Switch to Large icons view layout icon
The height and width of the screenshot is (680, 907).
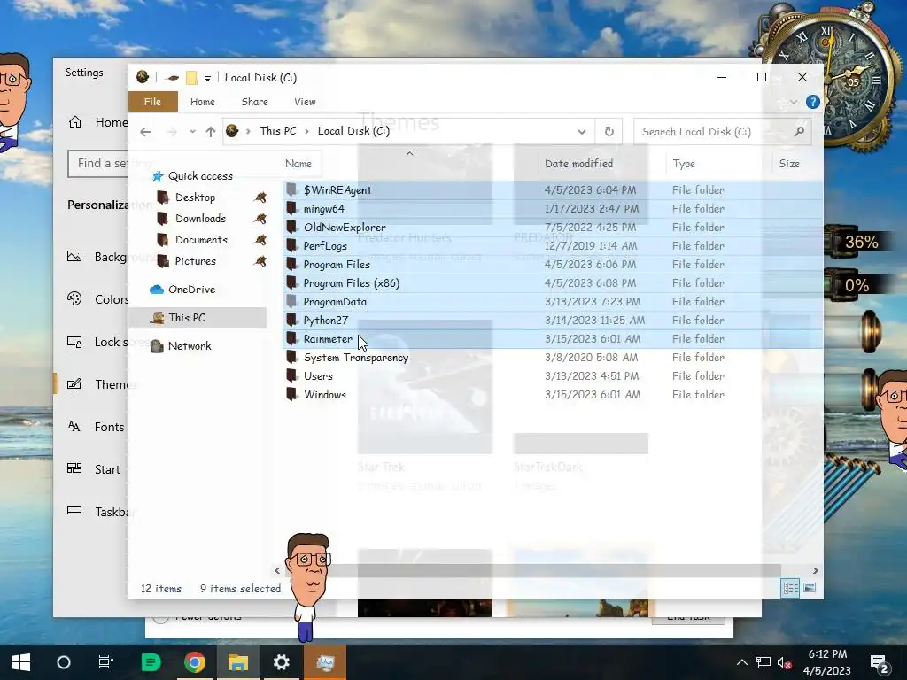point(810,589)
